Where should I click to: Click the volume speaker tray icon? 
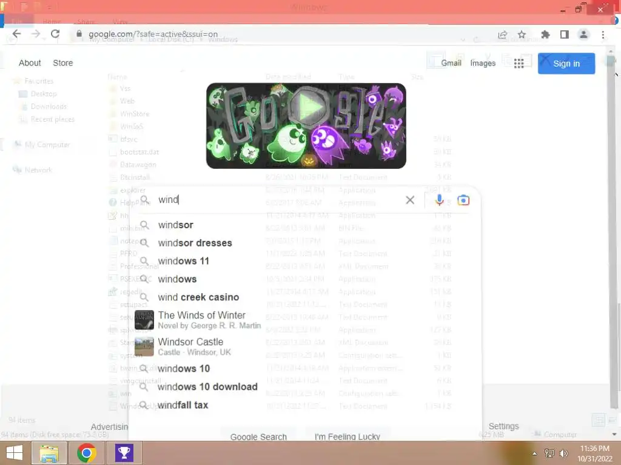(x=563, y=453)
